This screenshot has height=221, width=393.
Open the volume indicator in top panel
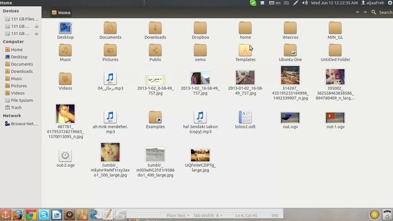(x=305, y=3)
